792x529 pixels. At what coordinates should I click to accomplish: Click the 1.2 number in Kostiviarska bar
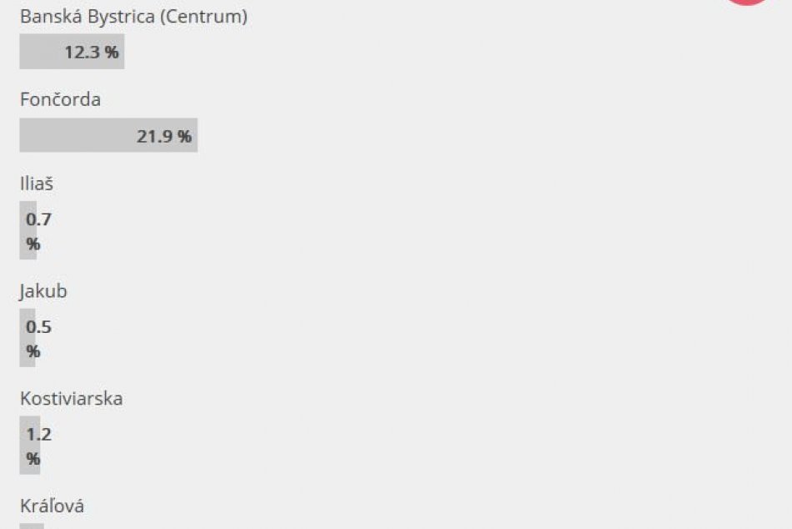pos(39,434)
